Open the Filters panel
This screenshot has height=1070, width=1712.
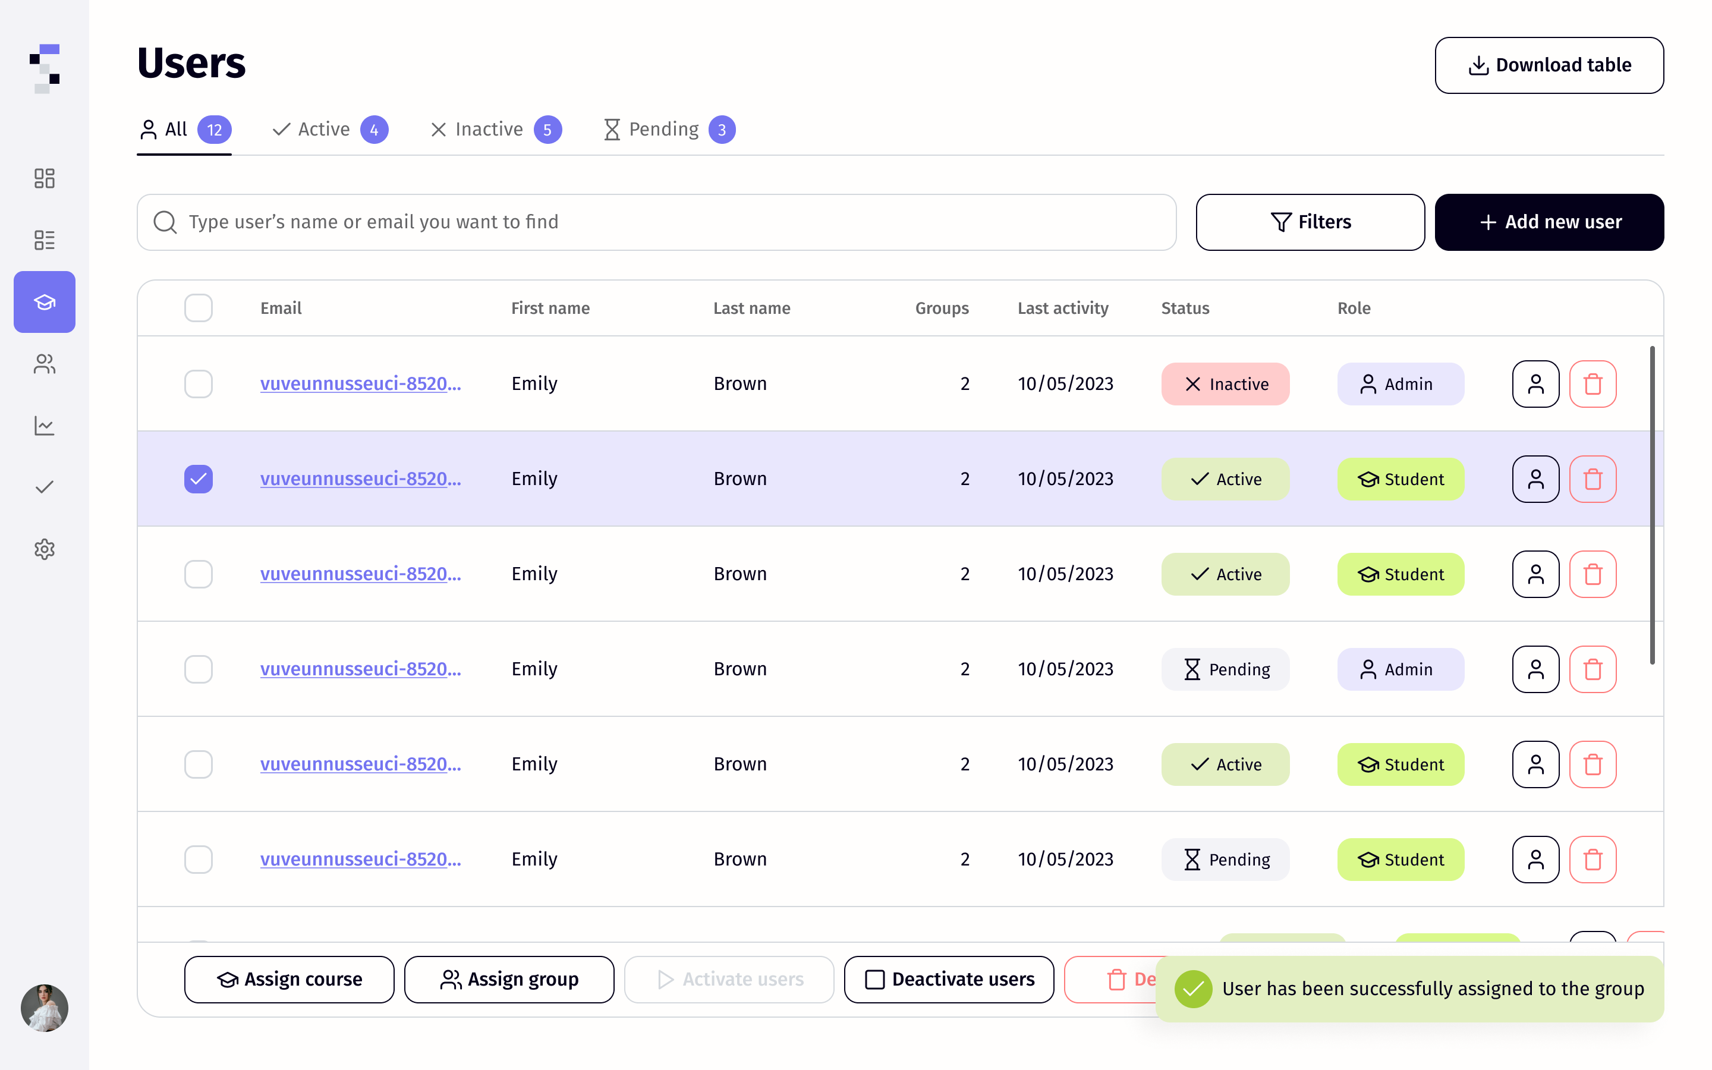click(1310, 222)
